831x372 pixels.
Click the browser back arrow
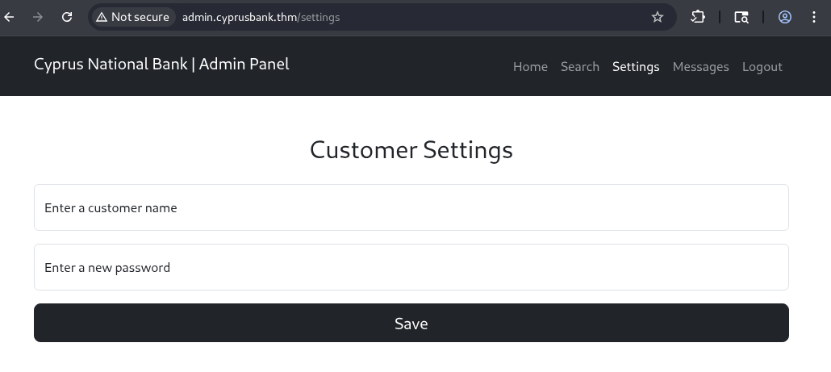pos(10,17)
